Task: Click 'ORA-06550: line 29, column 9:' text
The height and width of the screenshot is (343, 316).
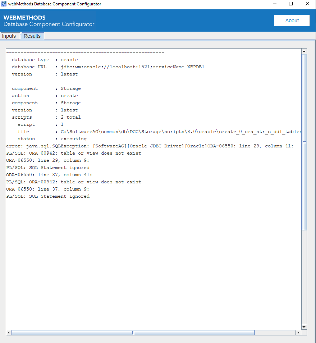Action: point(47,160)
